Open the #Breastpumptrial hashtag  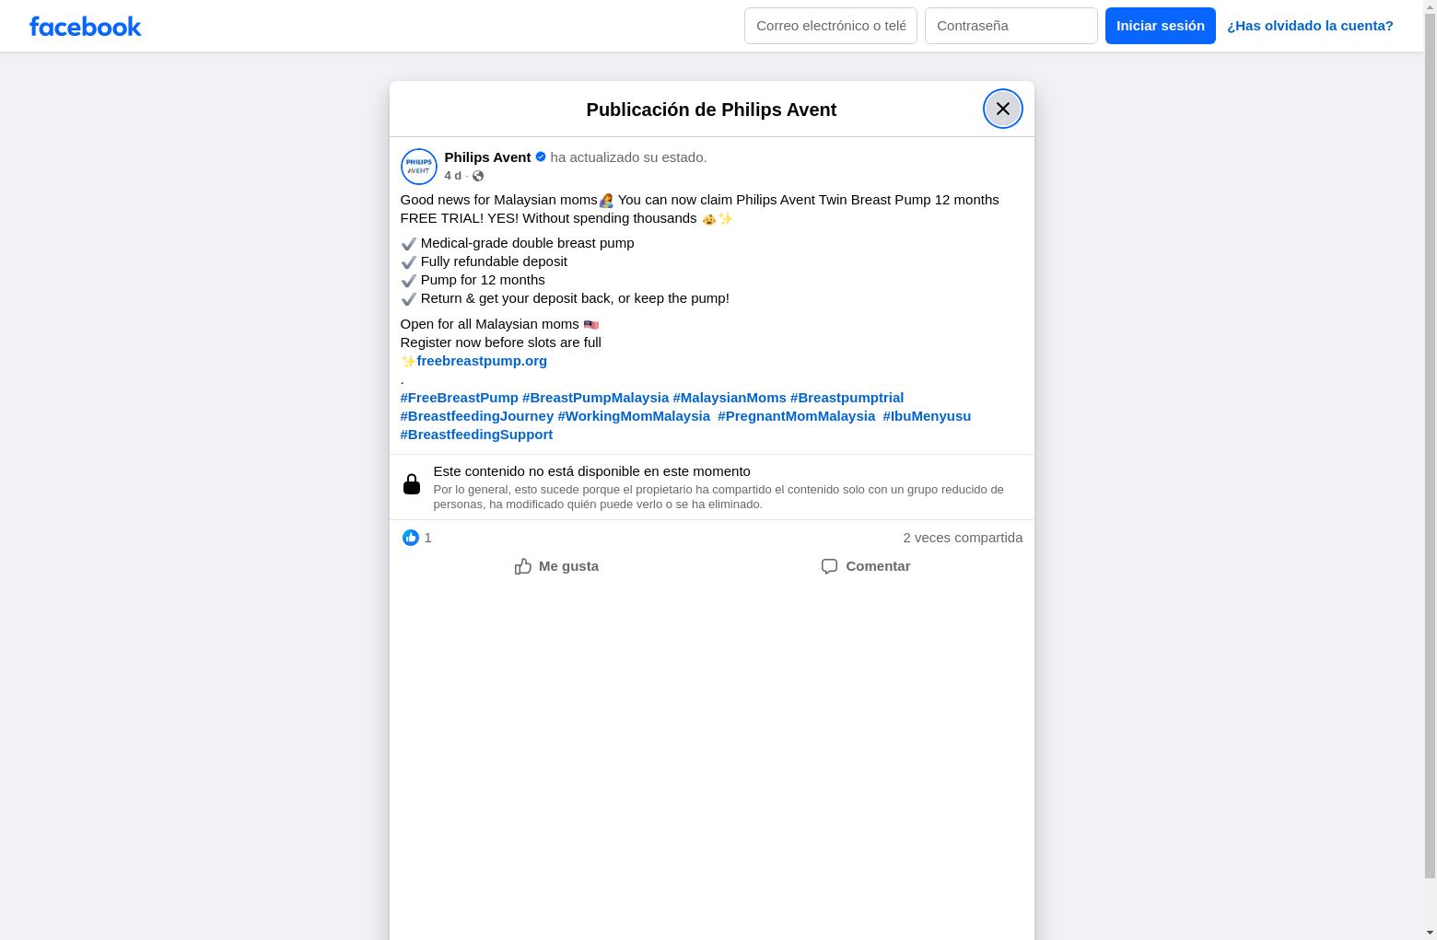pyautogui.click(x=847, y=398)
